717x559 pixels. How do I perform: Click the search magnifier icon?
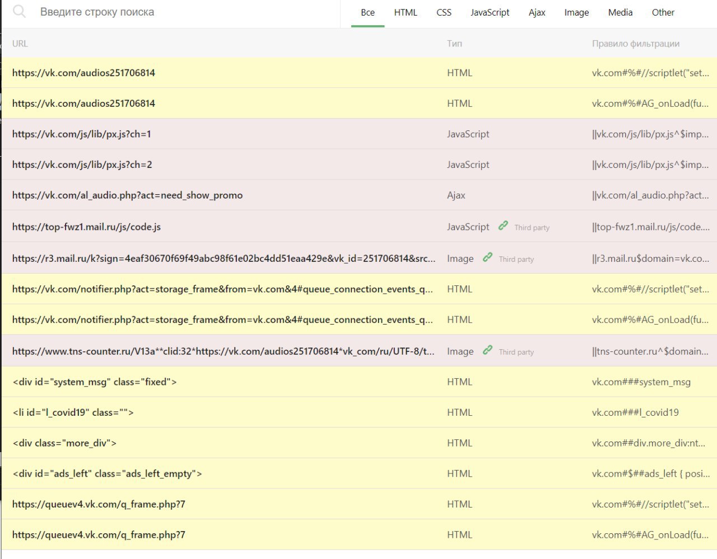(x=19, y=11)
